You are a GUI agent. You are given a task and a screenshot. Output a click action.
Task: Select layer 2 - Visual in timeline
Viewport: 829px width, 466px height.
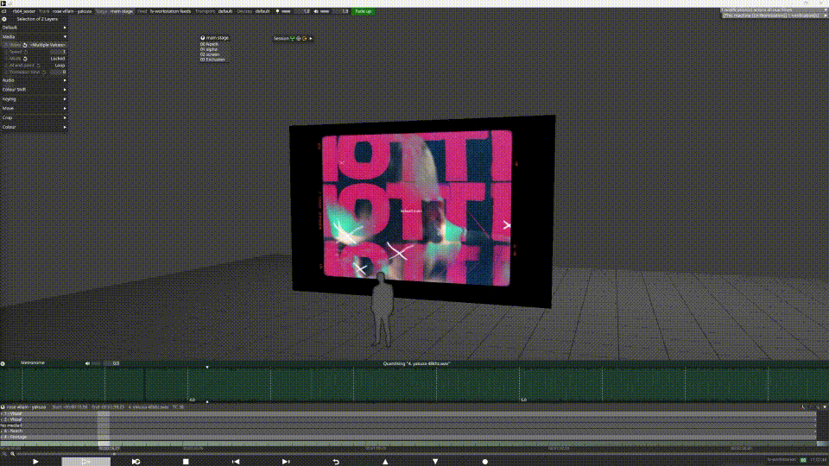pos(408,419)
